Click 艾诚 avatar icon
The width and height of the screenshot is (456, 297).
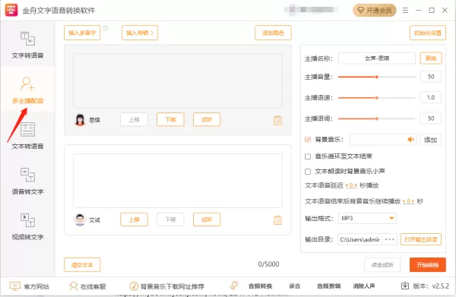[x=80, y=220]
